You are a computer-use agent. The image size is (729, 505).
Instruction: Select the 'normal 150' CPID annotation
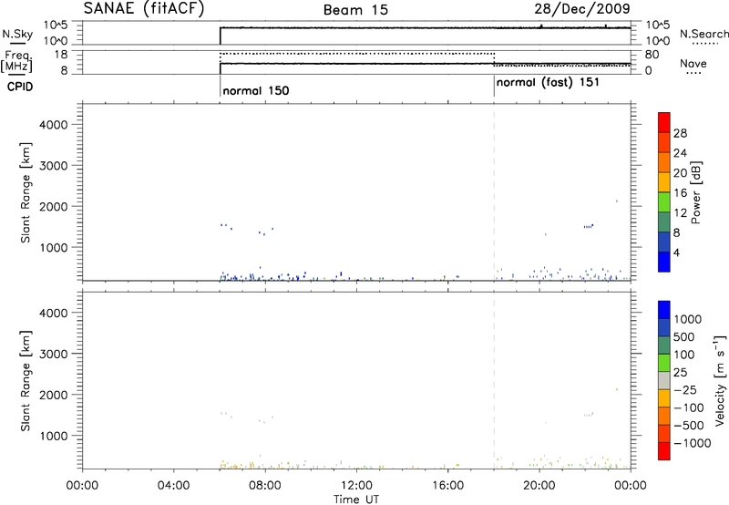(256, 90)
